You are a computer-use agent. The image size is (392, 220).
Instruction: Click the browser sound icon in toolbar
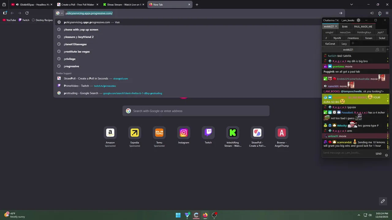coord(372,13)
